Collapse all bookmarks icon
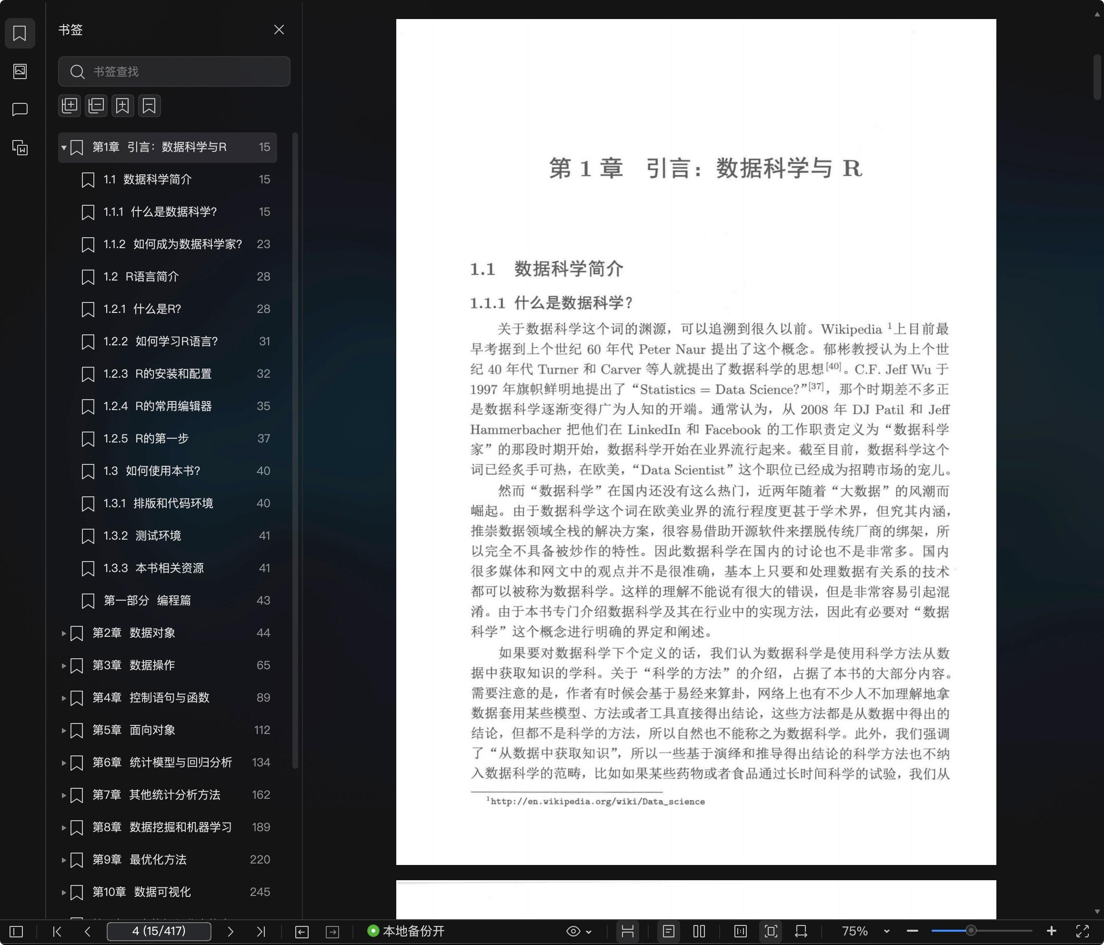This screenshot has height=945, width=1104. pyautogui.click(x=96, y=106)
